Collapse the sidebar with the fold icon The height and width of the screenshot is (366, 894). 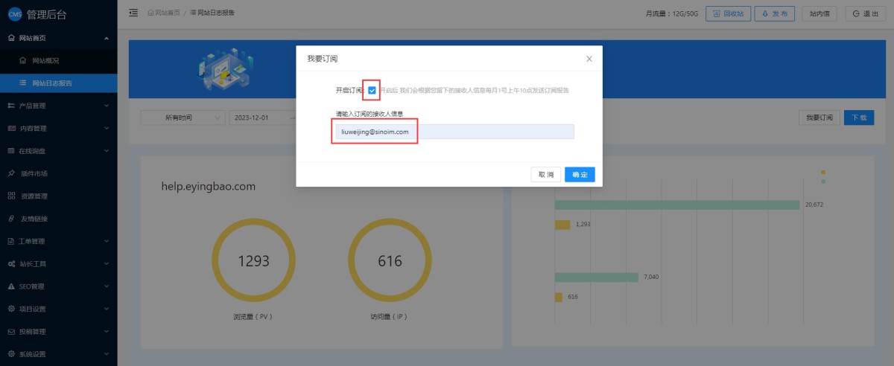133,13
